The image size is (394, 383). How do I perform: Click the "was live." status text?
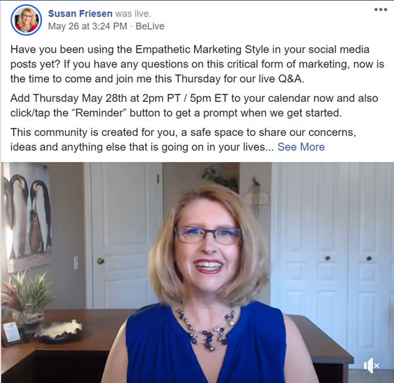(133, 14)
